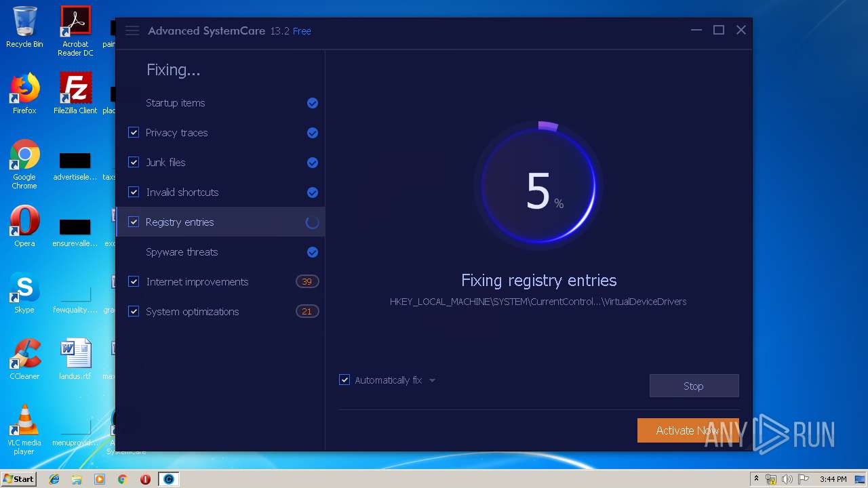The height and width of the screenshot is (488, 868).
Task: Uncheck the Internet improvements checkbox
Action: pos(134,282)
